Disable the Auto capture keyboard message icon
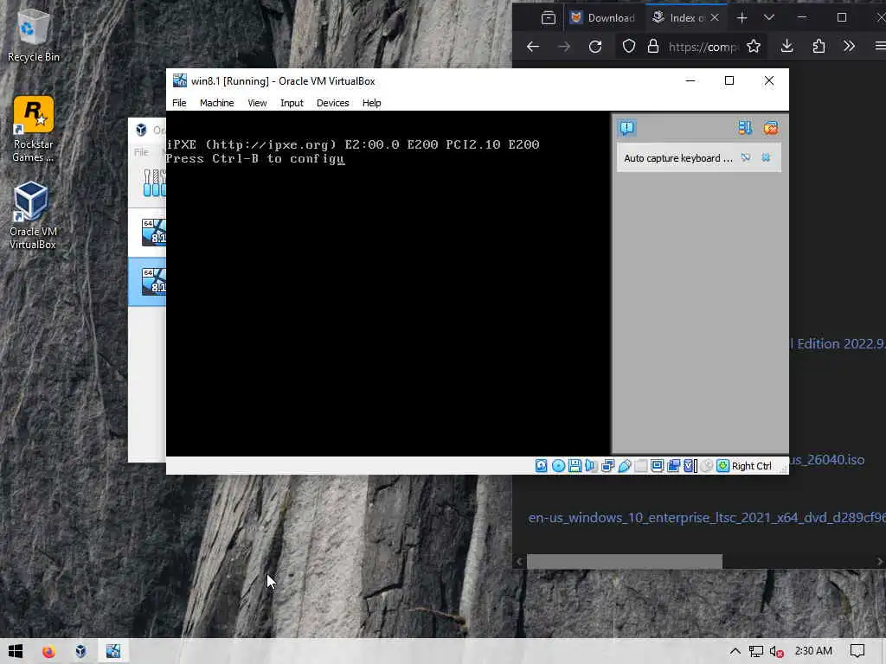The height and width of the screenshot is (664, 886). tap(747, 158)
